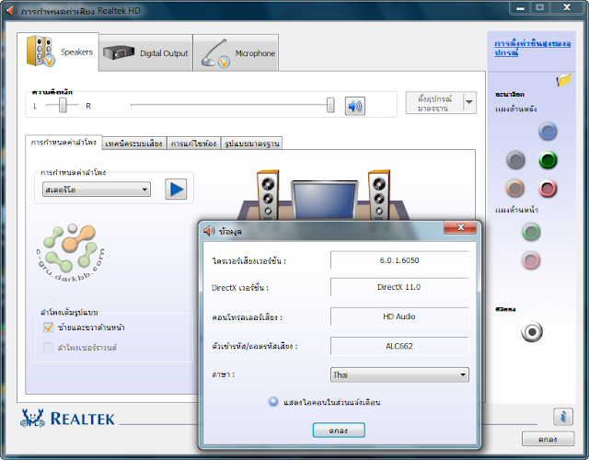
Task: Confirm the info dialog with ตกลง
Action: (339, 430)
